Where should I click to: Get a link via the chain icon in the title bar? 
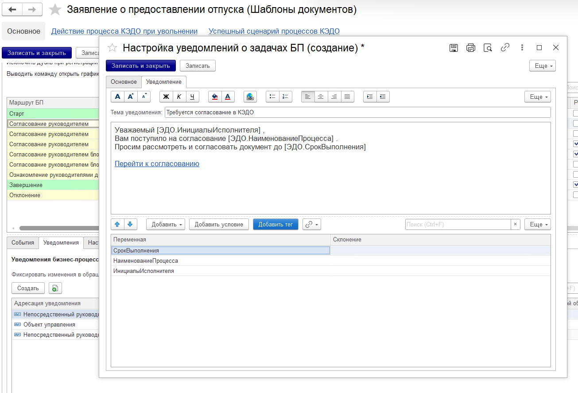[505, 48]
